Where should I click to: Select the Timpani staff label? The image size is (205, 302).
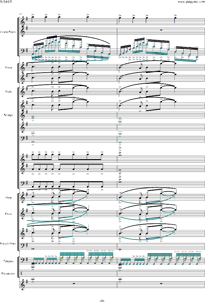[x=9, y=261]
